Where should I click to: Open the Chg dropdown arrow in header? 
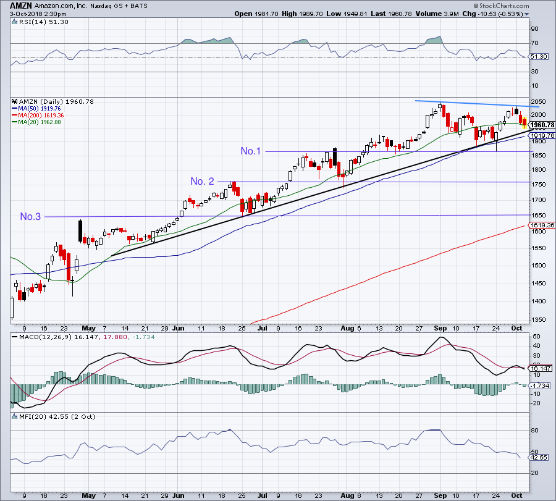[526, 14]
